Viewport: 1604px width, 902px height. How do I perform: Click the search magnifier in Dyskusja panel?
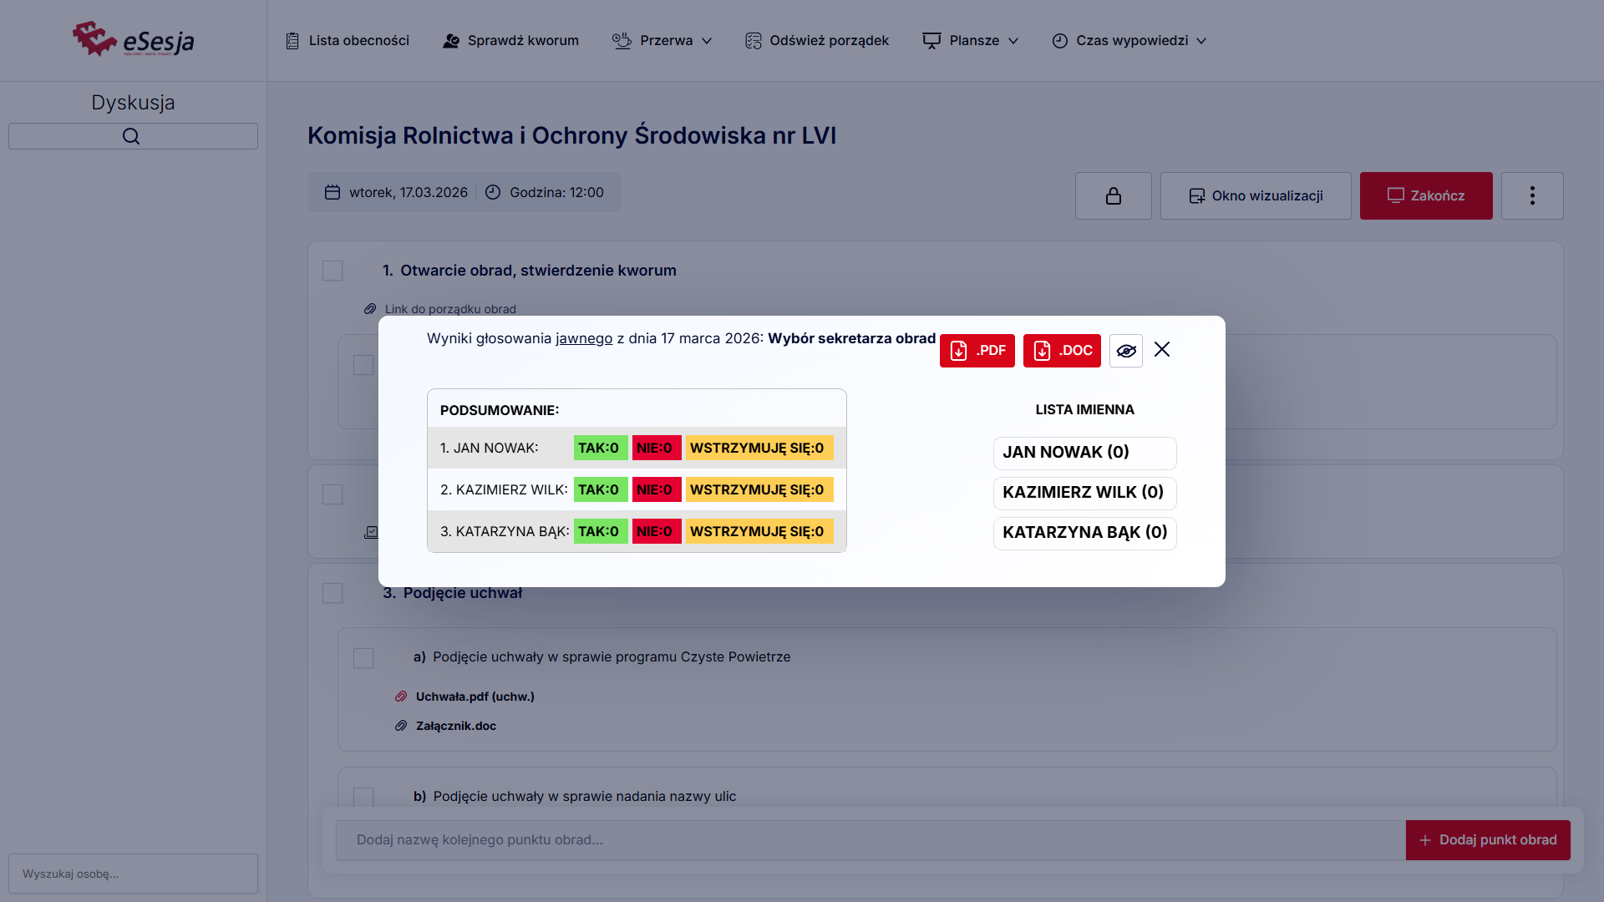(x=132, y=136)
